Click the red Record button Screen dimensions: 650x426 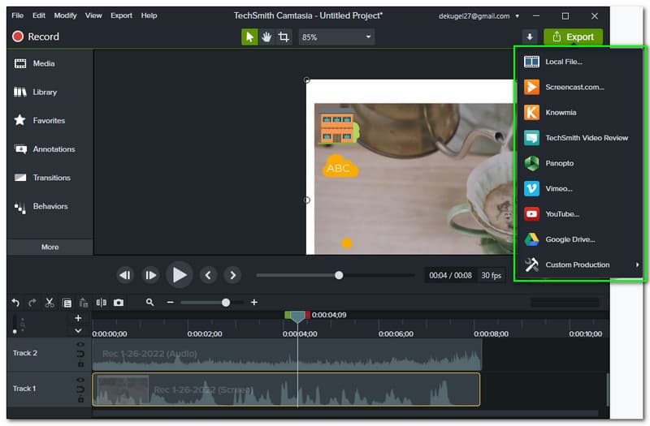click(x=36, y=37)
